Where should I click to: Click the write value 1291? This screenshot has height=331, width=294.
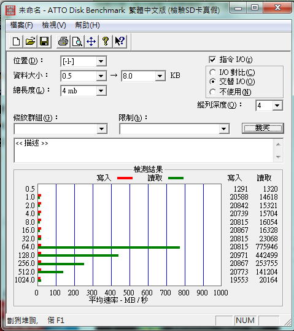coord(241,189)
